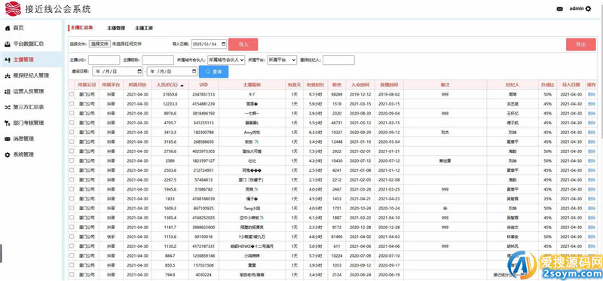Viewport: 603px width, 281px height.
Task: Click the 98289 fans cell
Action: (337, 94)
